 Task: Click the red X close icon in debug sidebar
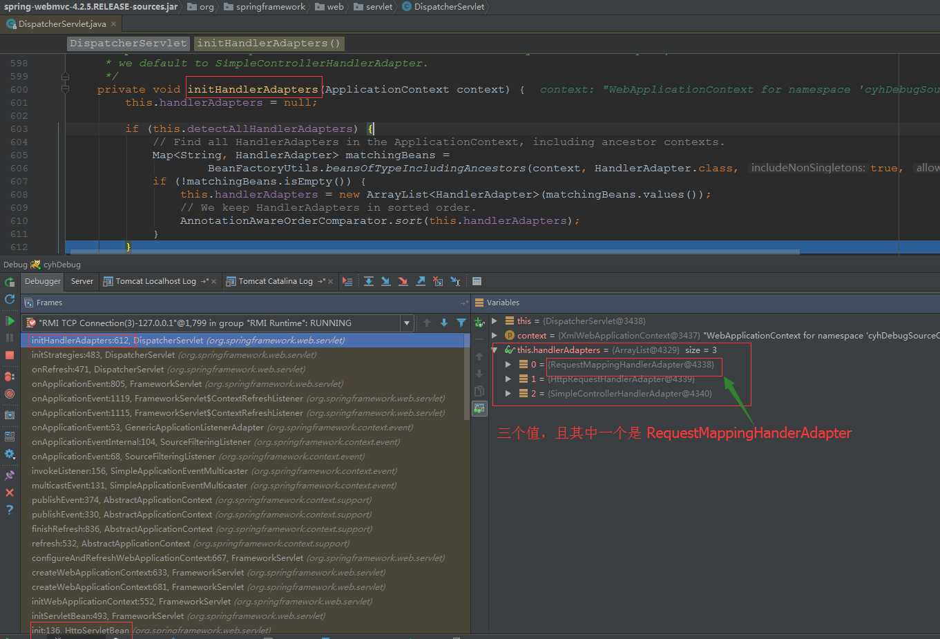pyautogui.click(x=10, y=493)
